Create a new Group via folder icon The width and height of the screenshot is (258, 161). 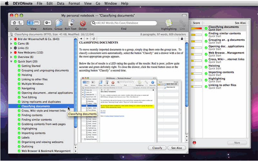pyautogui.click(x=58, y=23)
